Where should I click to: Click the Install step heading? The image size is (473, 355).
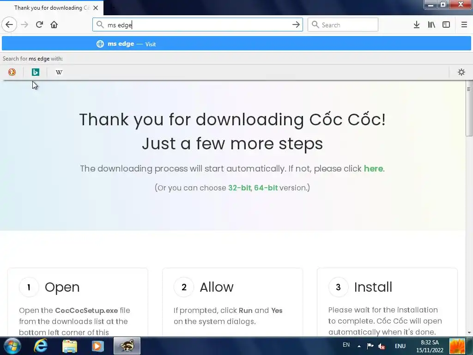click(373, 287)
